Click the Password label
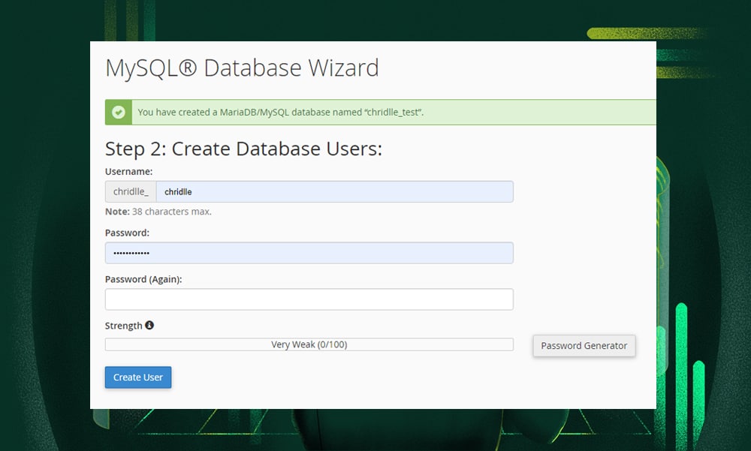 click(127, 233)
